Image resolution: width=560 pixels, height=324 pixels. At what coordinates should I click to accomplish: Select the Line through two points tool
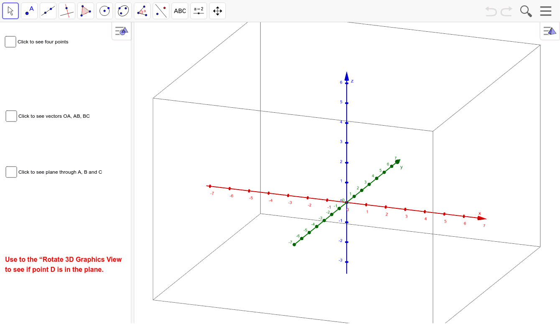click(48, 11)
